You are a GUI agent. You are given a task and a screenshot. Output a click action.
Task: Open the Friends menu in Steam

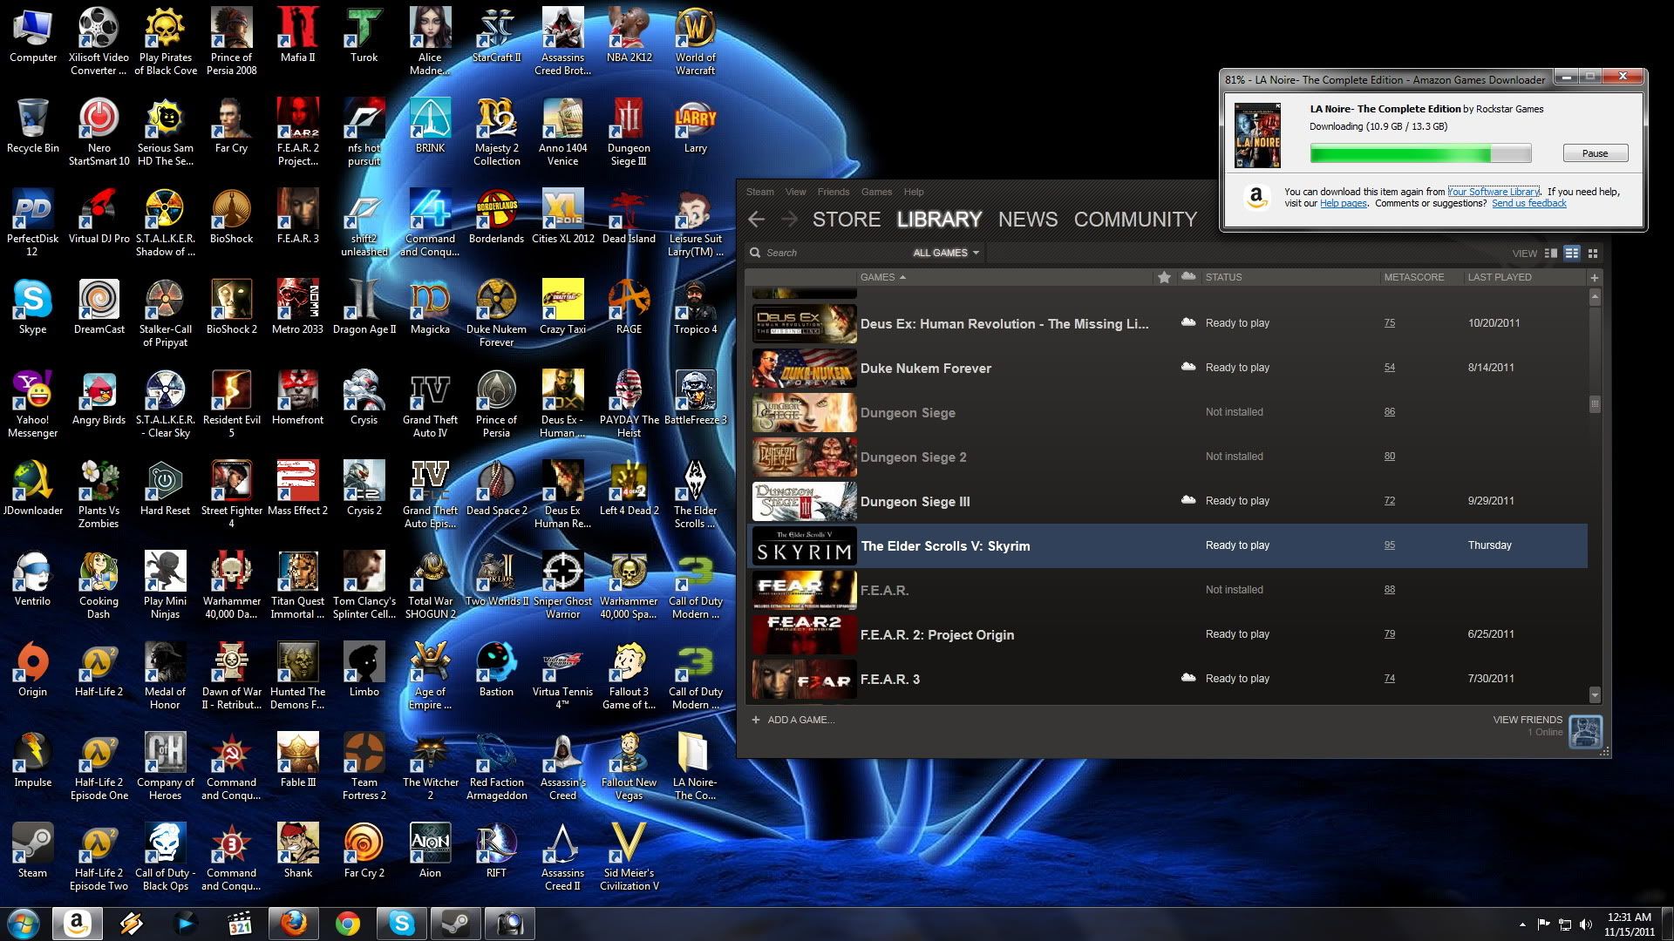click(833, 192)
